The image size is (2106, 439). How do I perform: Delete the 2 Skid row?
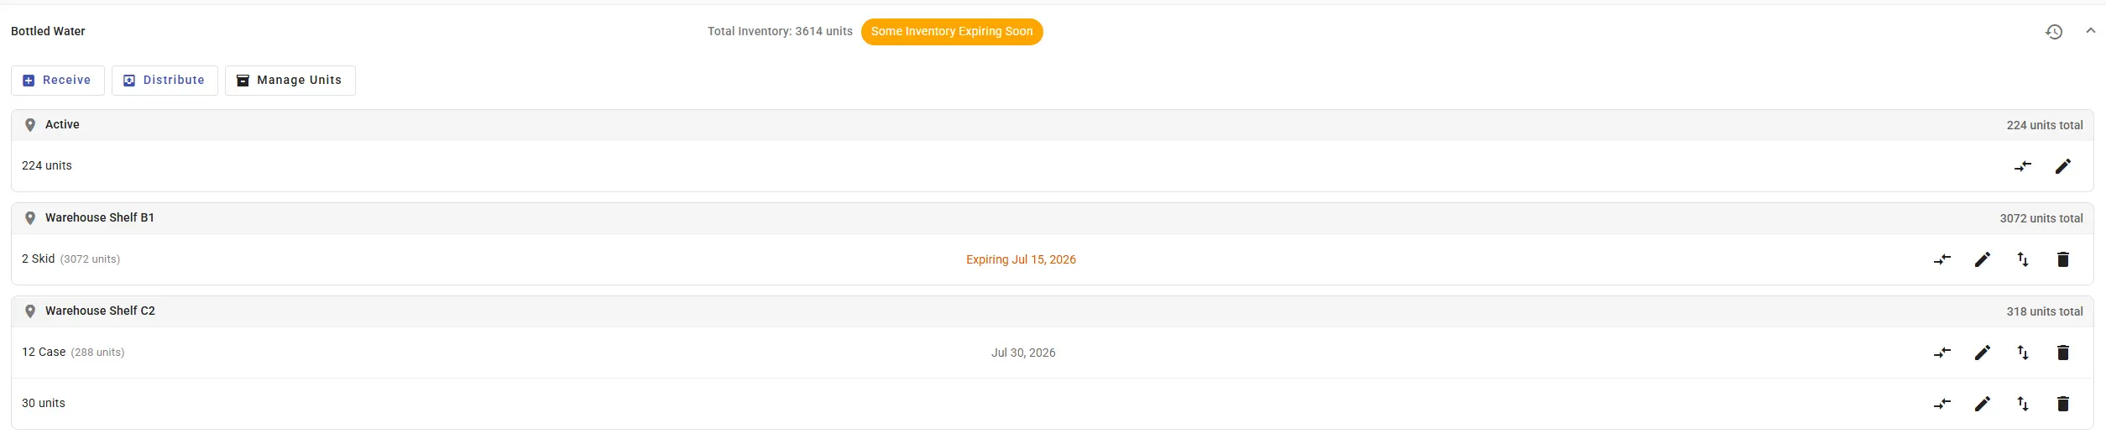2063,259
